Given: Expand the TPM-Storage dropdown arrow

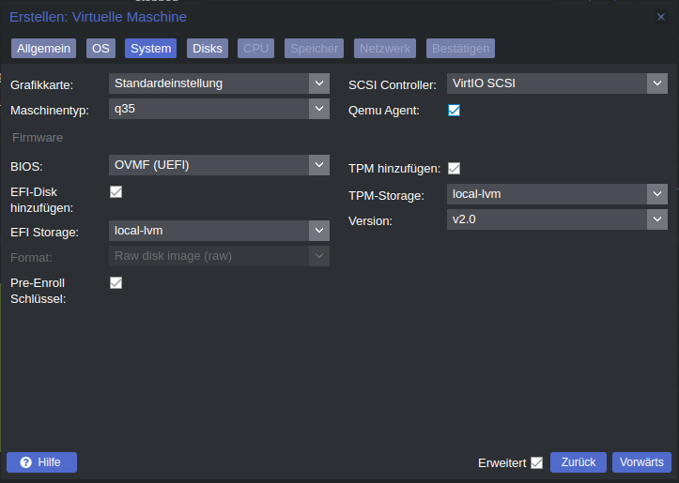Looking at the screenshot, I should pos(657,194).
